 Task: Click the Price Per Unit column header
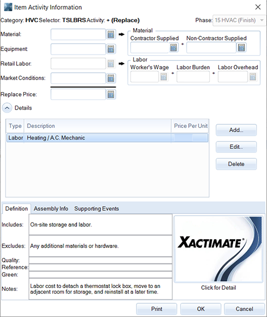190,126
